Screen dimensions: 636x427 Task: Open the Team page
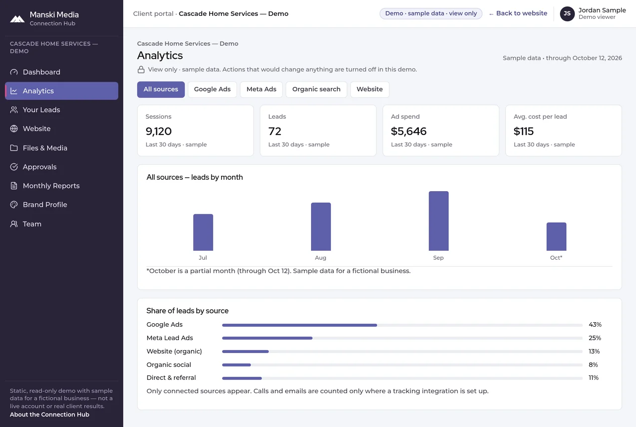point(62,224)
